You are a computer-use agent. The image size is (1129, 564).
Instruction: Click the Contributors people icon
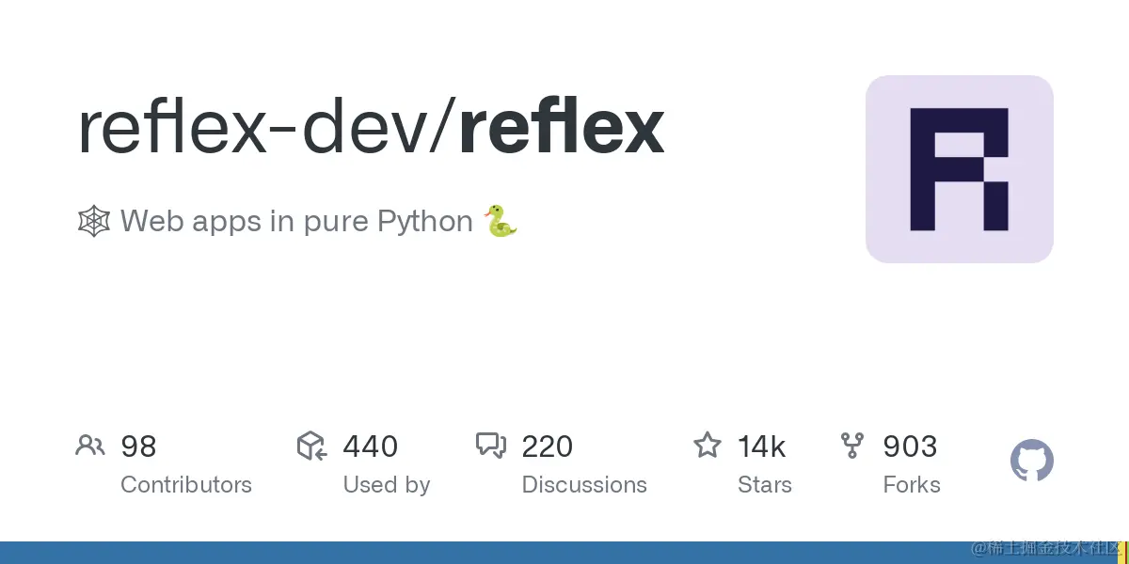89,446
